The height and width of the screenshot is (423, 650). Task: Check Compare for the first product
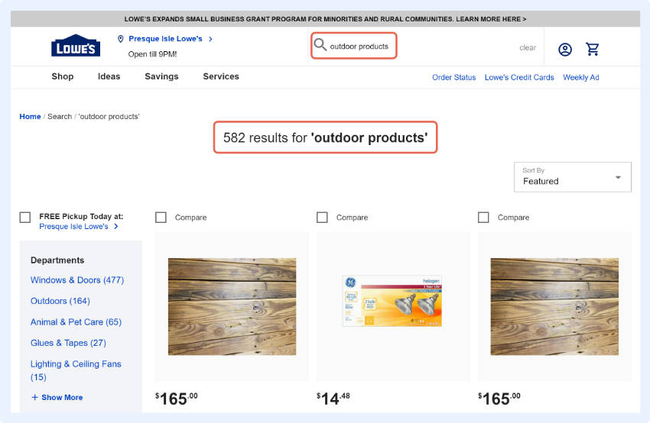[161, 218]
